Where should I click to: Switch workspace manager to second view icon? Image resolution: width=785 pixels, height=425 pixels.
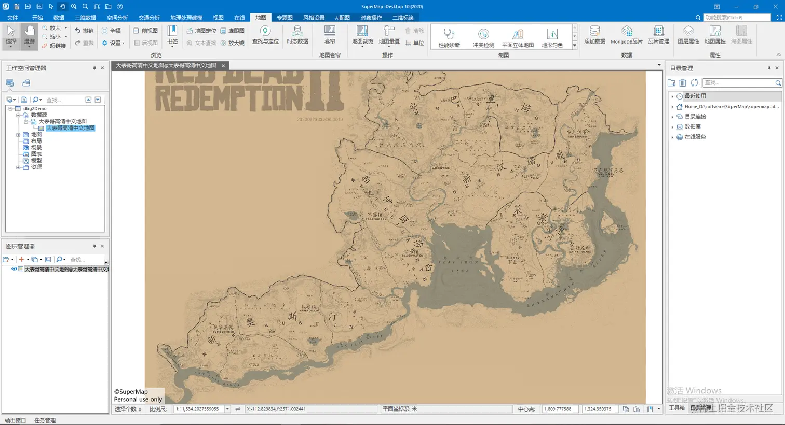click(x=26, y=83)
